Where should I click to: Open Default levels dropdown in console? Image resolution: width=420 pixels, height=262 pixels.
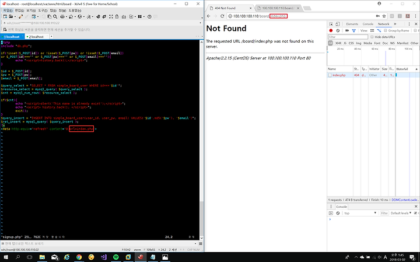401,213
